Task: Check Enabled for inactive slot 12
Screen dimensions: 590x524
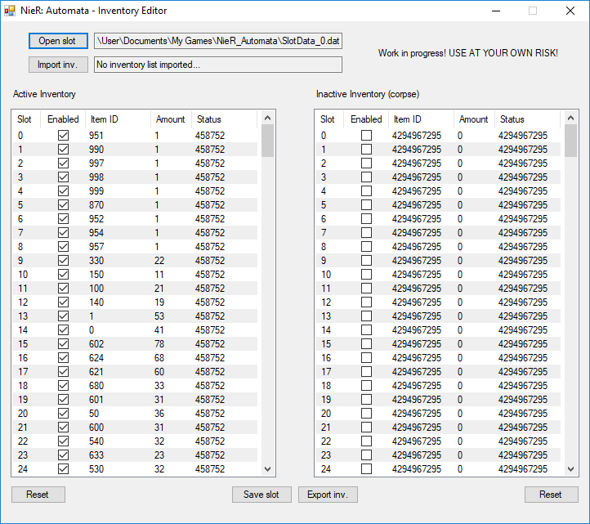Action: [x=366, y=302]
